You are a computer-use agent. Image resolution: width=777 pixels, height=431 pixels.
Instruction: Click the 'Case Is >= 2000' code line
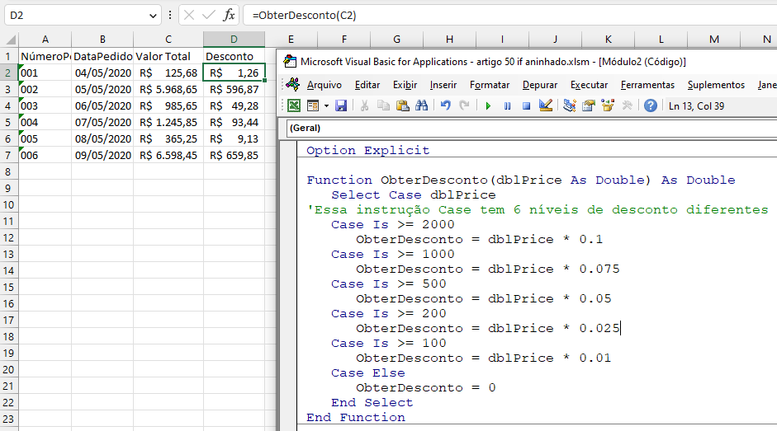point(392,224)
